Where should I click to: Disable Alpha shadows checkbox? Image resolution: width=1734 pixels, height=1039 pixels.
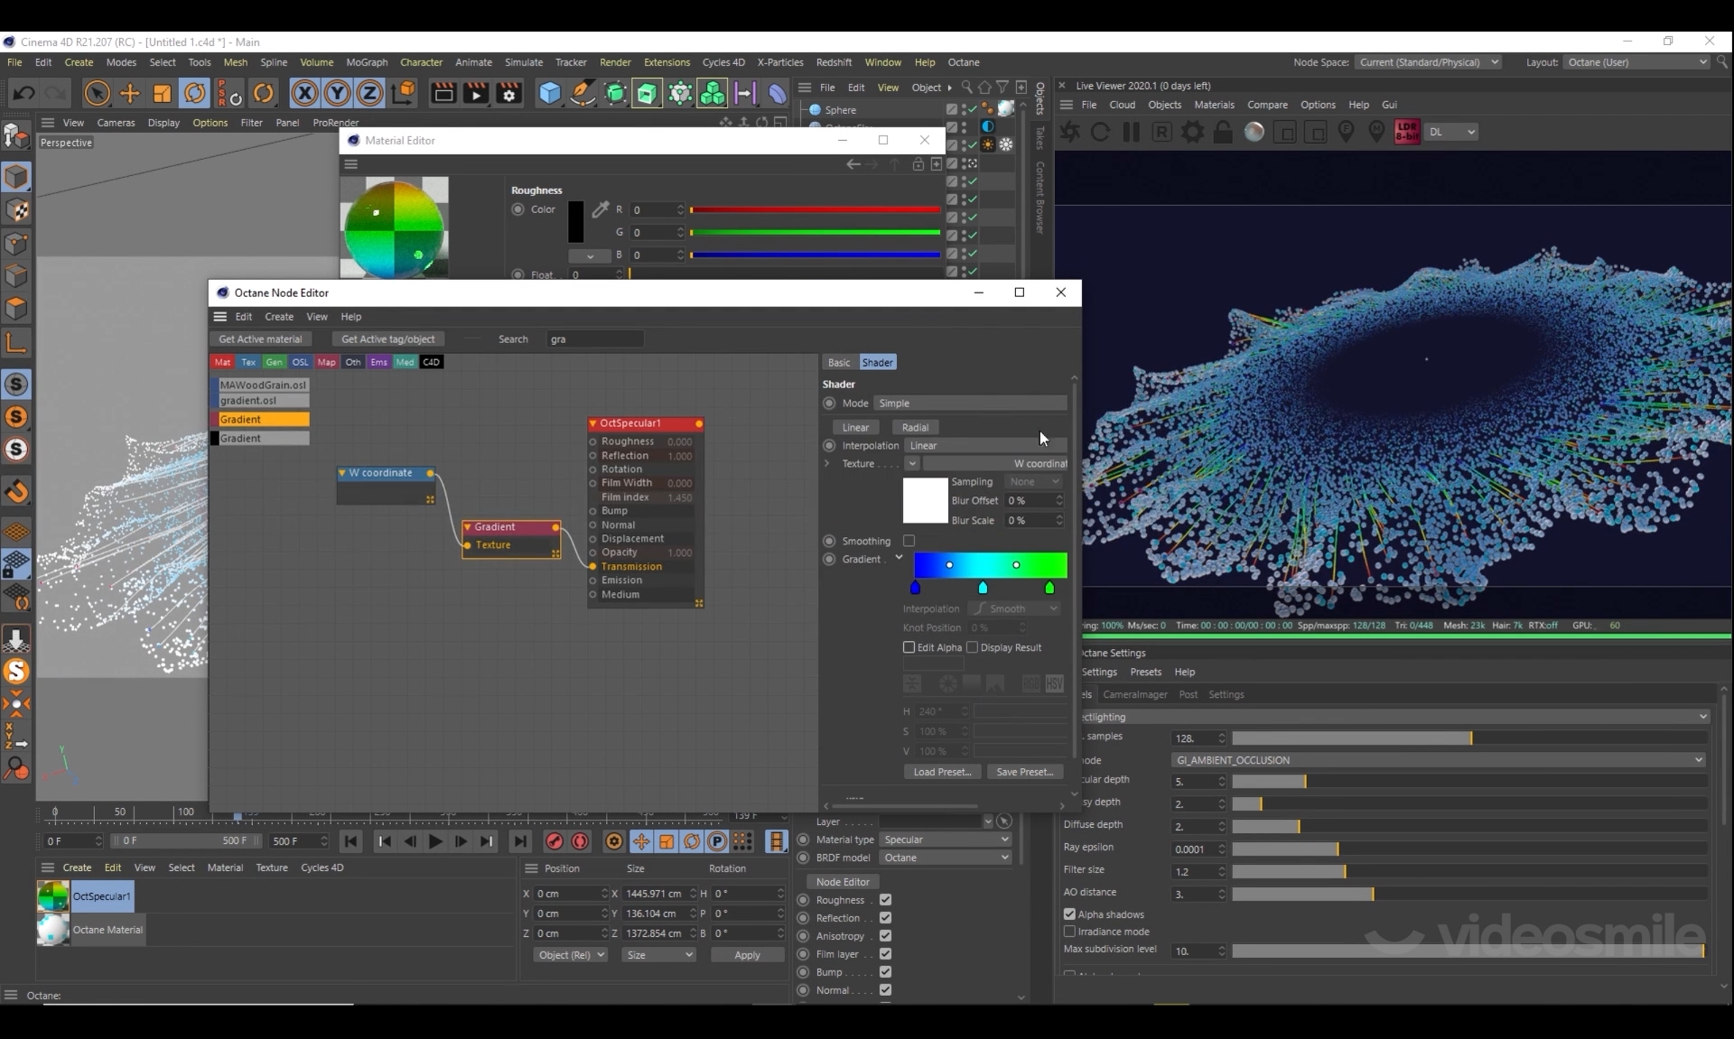point(1070,914)
